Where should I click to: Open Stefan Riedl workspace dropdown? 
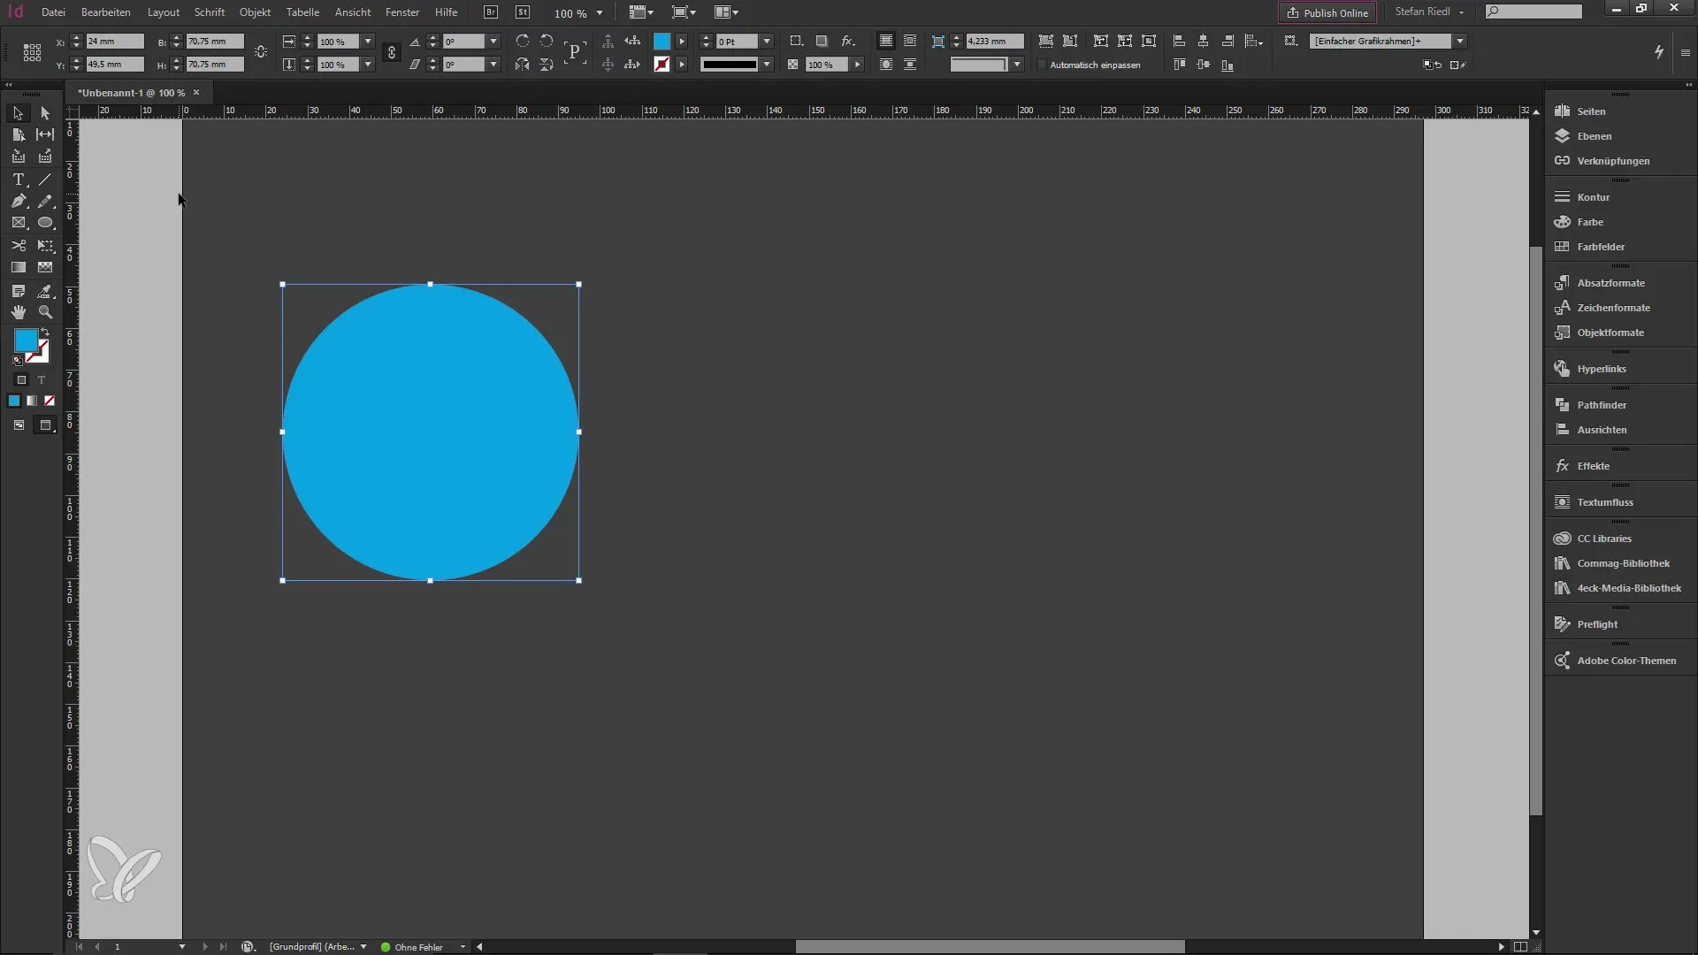1430,11
